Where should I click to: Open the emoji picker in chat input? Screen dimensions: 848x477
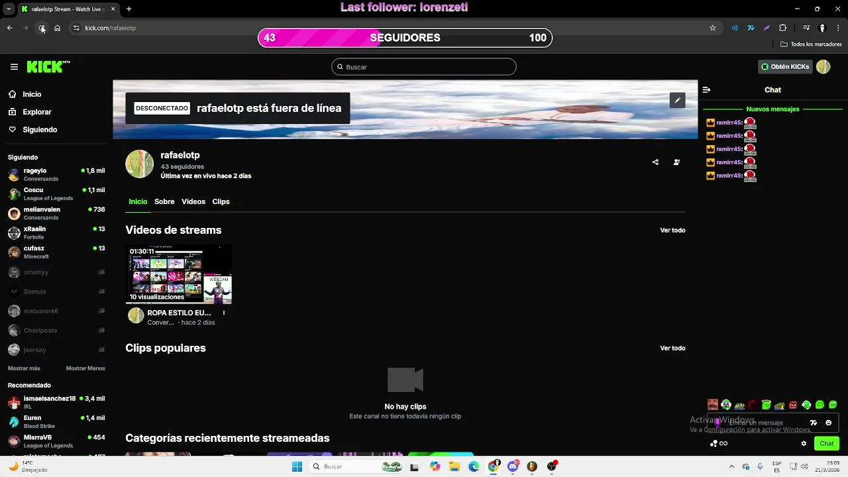828,423
